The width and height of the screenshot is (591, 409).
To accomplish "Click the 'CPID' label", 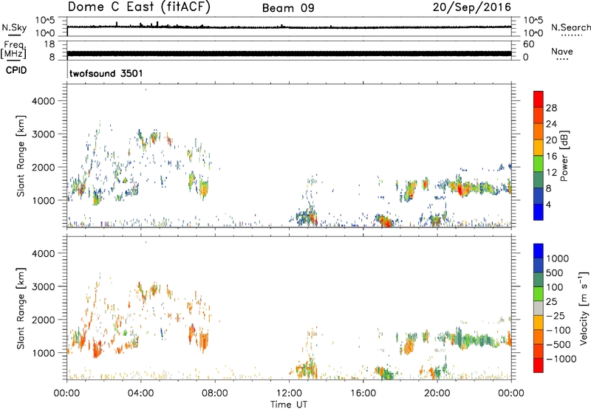I will tap(16, 70).
